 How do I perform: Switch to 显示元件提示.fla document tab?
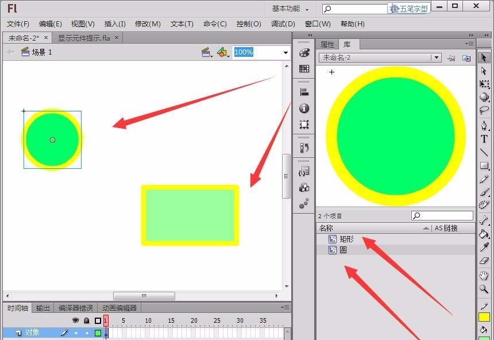click(x=84, y=38)
